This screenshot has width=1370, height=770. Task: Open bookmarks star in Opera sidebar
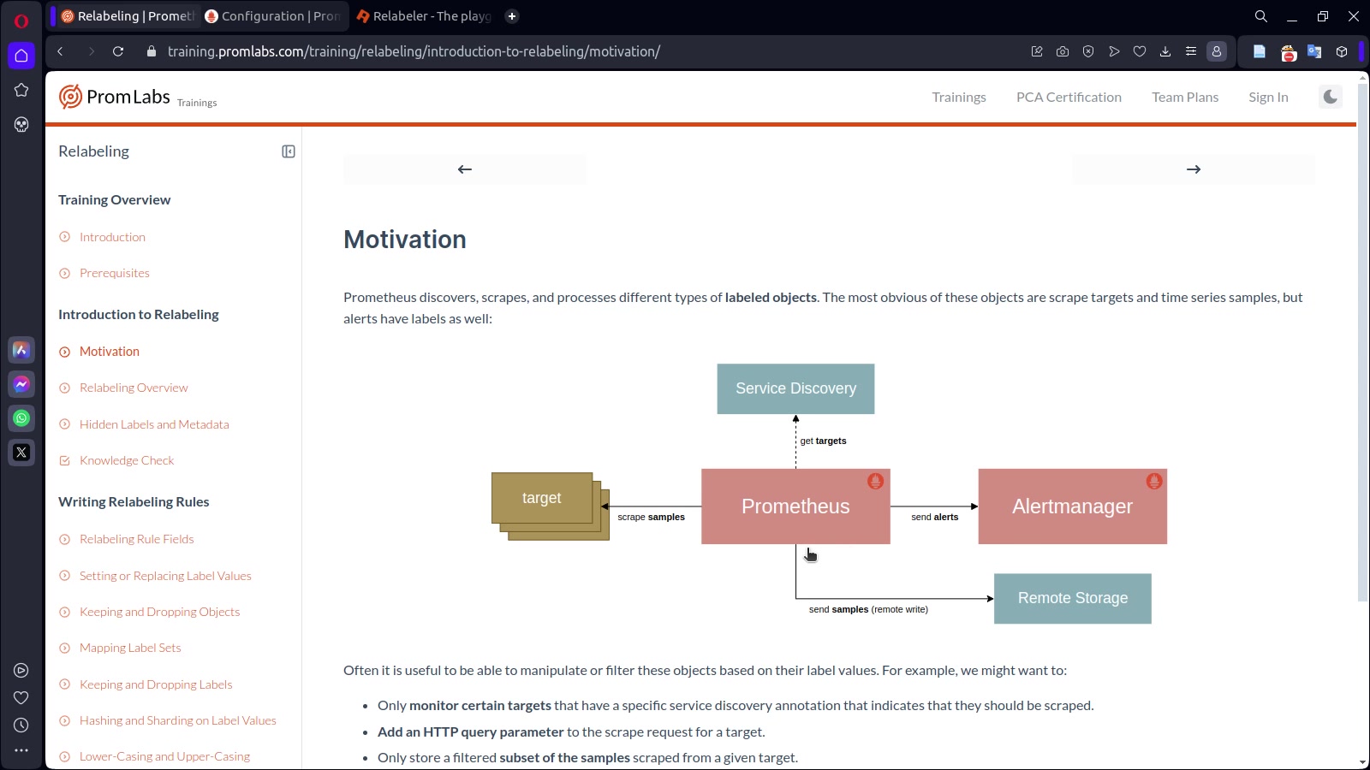pos(21,90)
